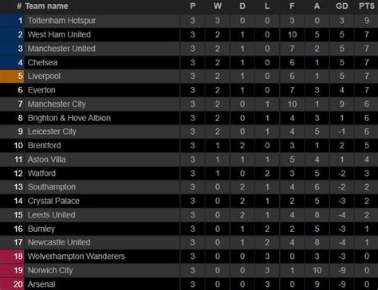This screenshot has height=290, width=378.
Task: Select the Everton row
Action: (189, 90)
